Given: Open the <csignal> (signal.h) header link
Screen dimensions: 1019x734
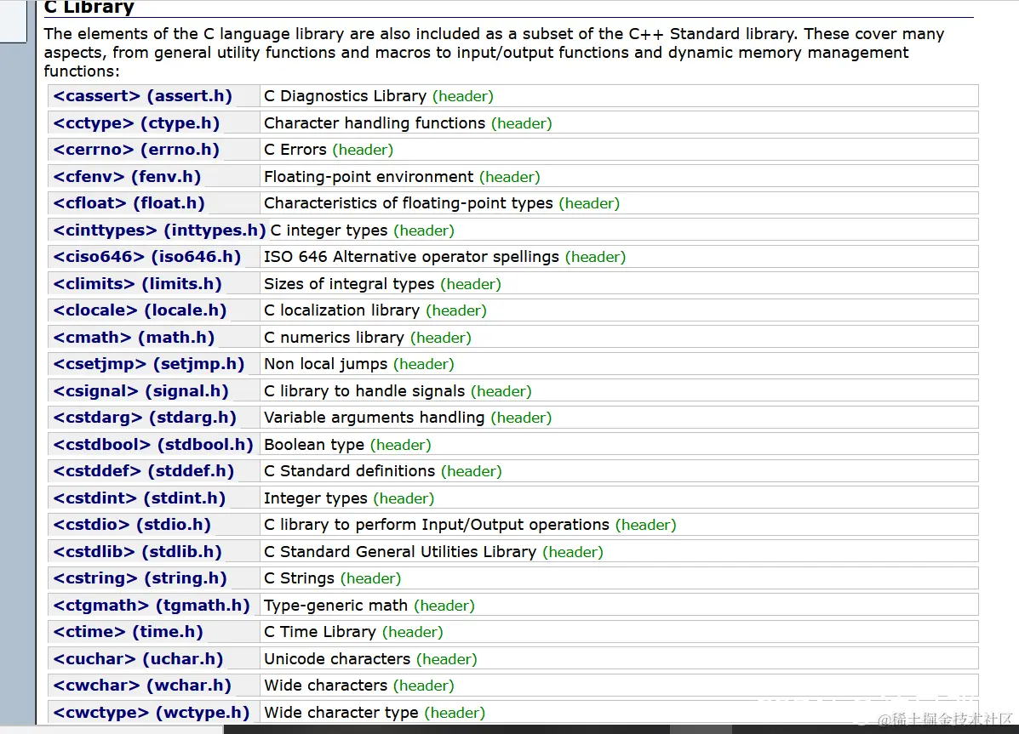Looking at the screenshot, I should [140, 391].
